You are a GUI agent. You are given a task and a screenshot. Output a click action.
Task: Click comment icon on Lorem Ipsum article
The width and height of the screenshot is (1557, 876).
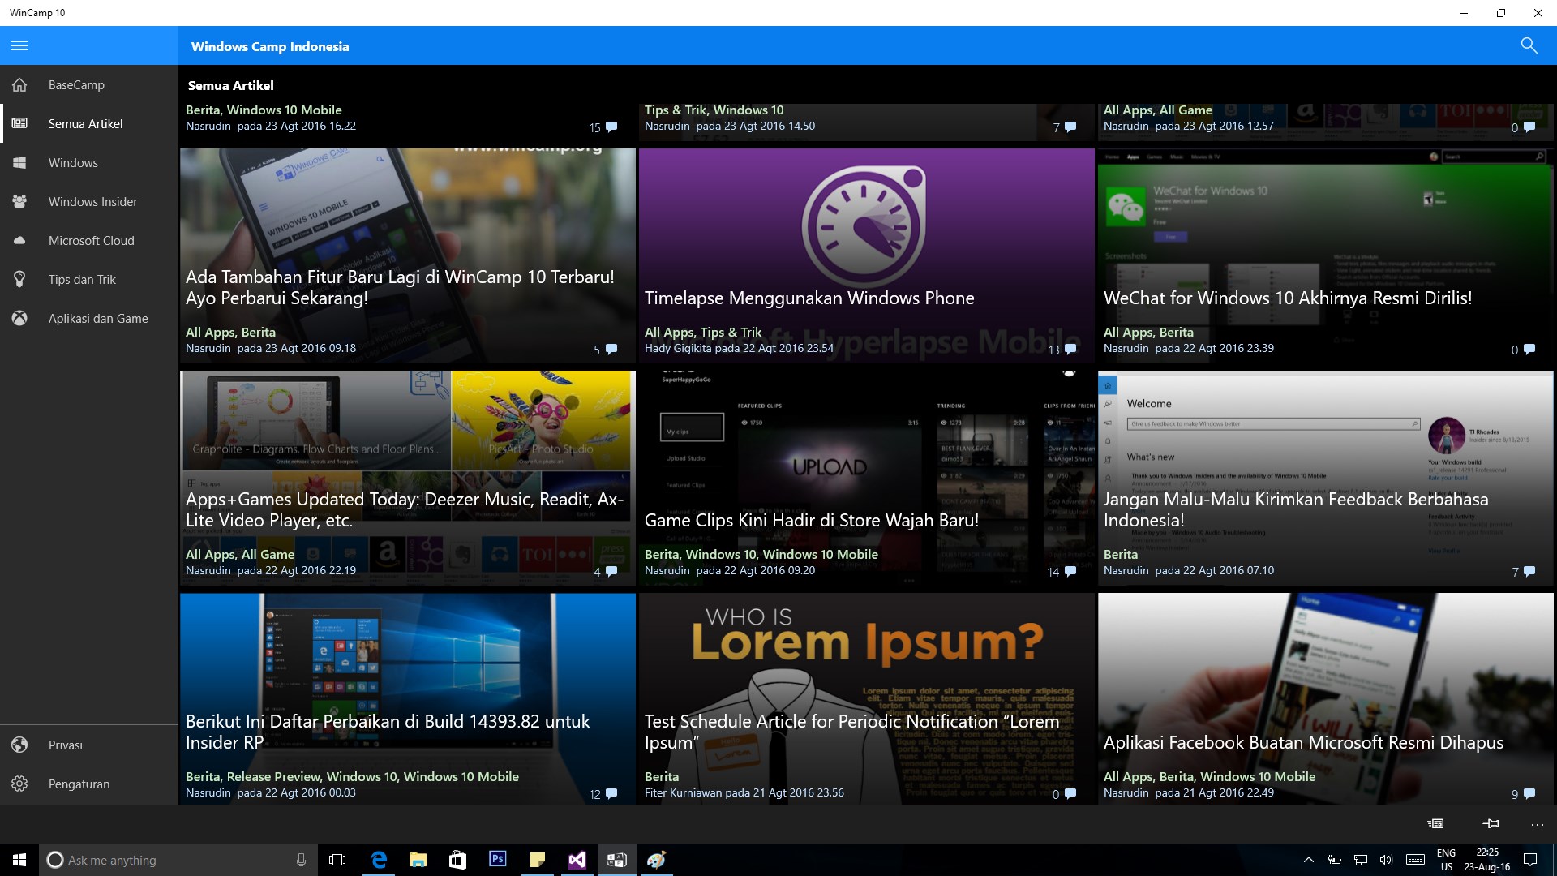(x=1070, y=794)
